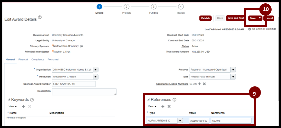Open the Save button dropdown arrow
281x128 pixels.
[x=260, y=18]
